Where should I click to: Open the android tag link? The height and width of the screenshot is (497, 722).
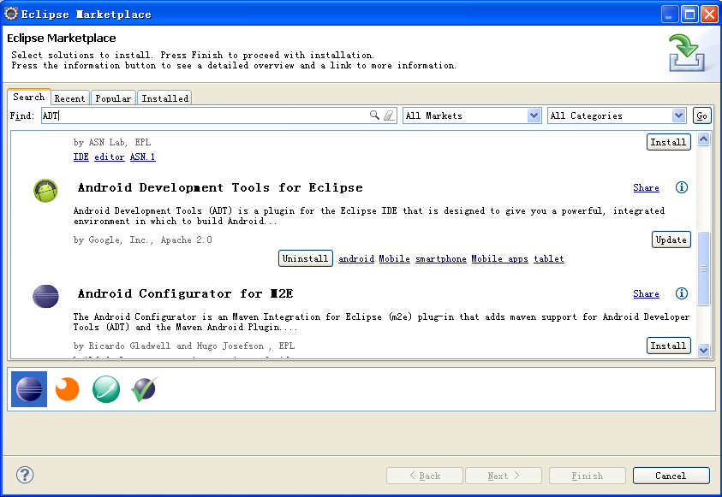[x=356, y=258]
